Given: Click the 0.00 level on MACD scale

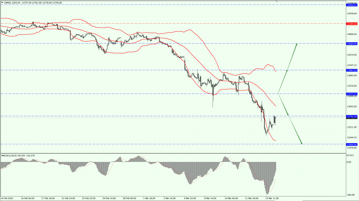Looking at the screenshot, I should (x=349, y=162).
